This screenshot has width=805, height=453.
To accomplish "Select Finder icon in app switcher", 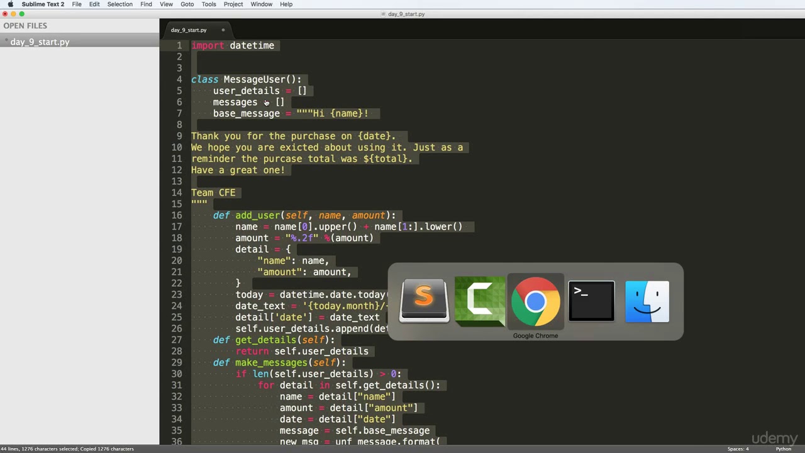I will coord(647,301).
